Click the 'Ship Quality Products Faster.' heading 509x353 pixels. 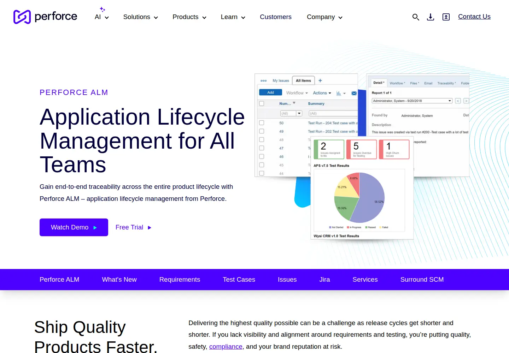tap(95, 336)
